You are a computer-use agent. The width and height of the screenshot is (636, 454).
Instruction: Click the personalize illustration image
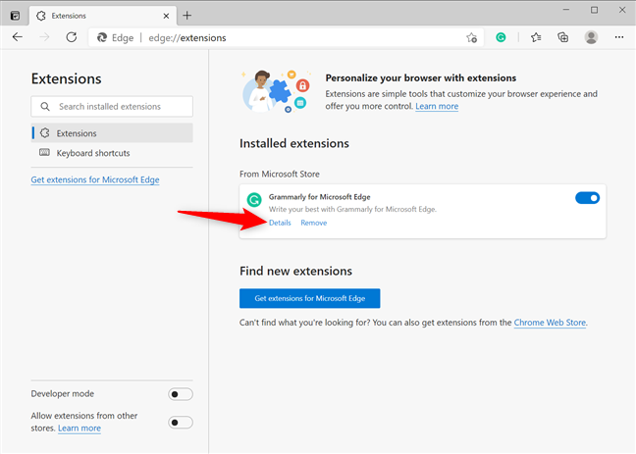(x=276, y=91)
